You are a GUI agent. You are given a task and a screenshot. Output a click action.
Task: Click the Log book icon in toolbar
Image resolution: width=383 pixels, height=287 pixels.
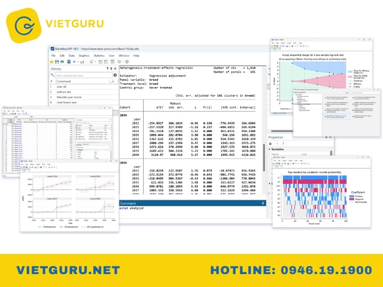point(69,62)
